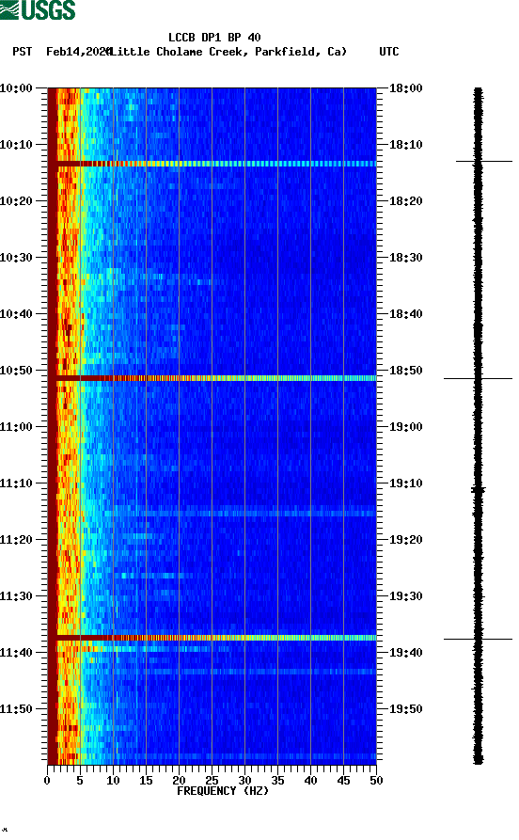
Task: Click the 19:10 UTC time label
Action: (x=405, y=483)
